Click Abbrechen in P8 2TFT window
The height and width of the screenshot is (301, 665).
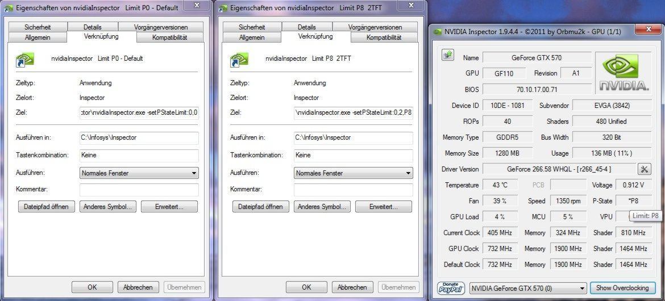(x=352, y=287)
